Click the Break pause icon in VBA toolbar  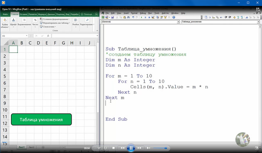(x=145, y=17)
